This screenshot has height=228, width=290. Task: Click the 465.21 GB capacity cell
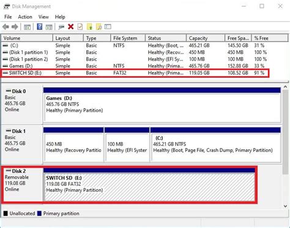click(x=199, y=45)
